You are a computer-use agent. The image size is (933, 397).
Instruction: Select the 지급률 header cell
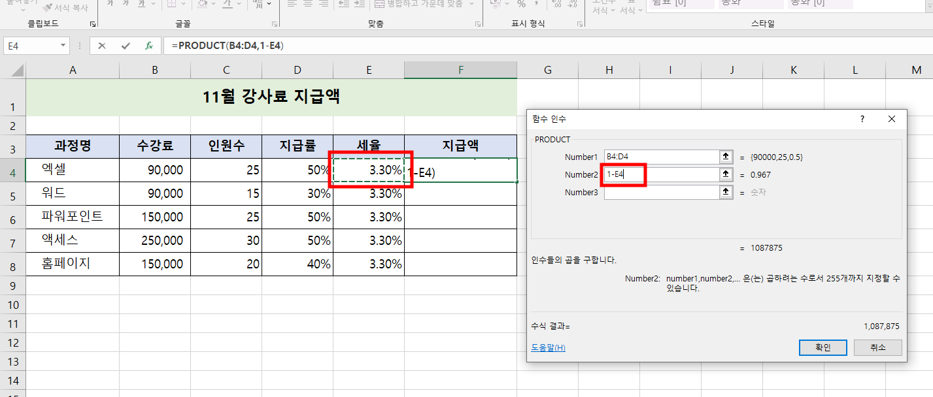tap(297, 146)
